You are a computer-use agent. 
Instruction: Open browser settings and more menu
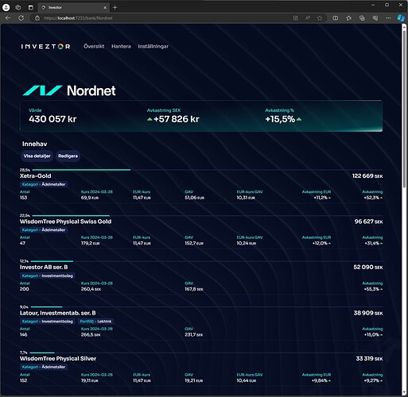click(388, 18)
